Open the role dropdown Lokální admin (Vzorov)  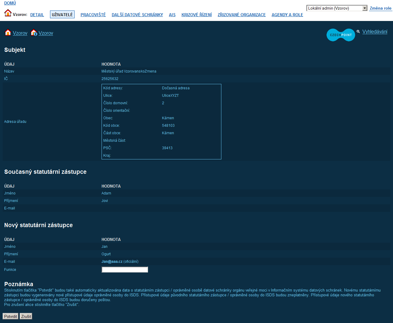pyautogui.click(x=337, y=8)
